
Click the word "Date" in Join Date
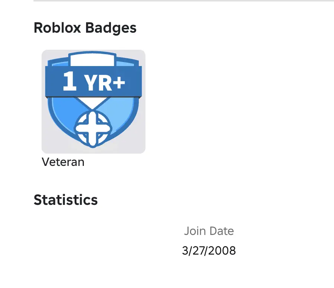[222, 231]
